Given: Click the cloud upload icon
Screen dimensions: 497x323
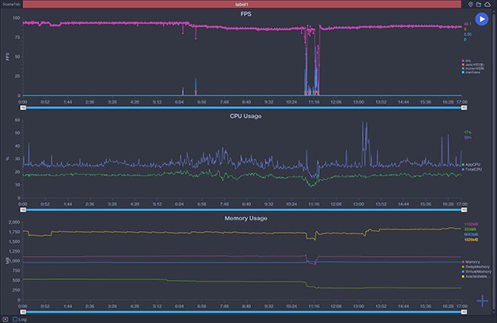Looking at the screenshot, I should pos(488,4).
